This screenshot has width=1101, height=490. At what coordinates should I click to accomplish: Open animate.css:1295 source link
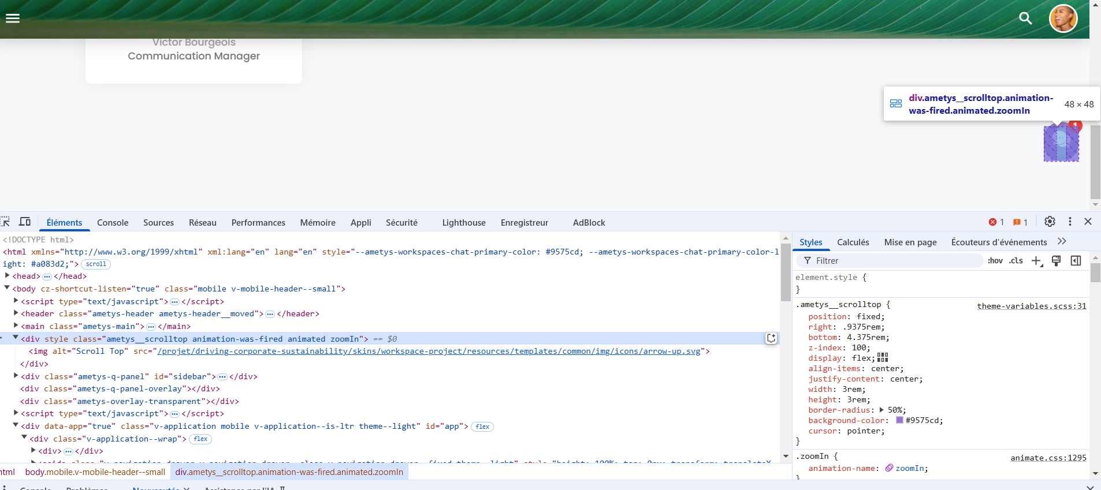1048,458
